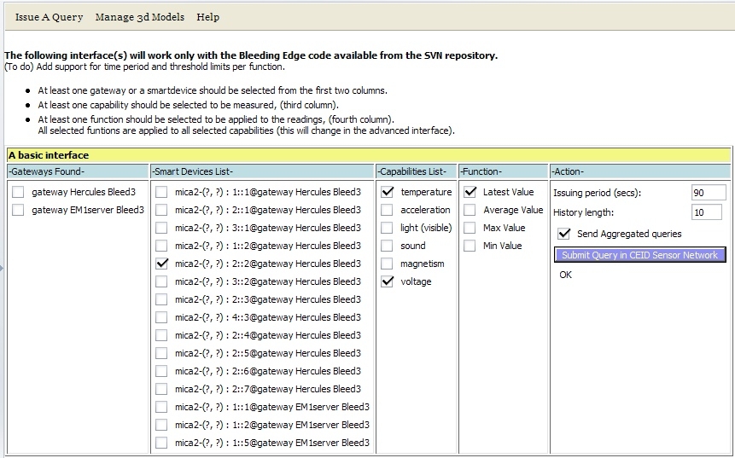
Task: Select mica2 1::5@gateway EM1server Bleed3 device
Action: pyautogui.click(x=161, y=443)
